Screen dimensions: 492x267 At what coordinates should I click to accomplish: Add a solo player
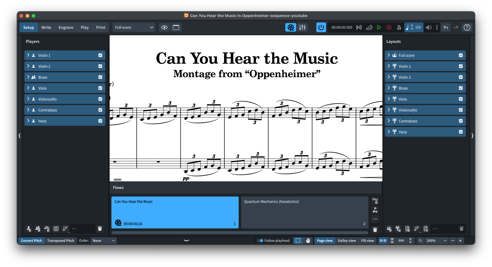click(x=29, y=229)
